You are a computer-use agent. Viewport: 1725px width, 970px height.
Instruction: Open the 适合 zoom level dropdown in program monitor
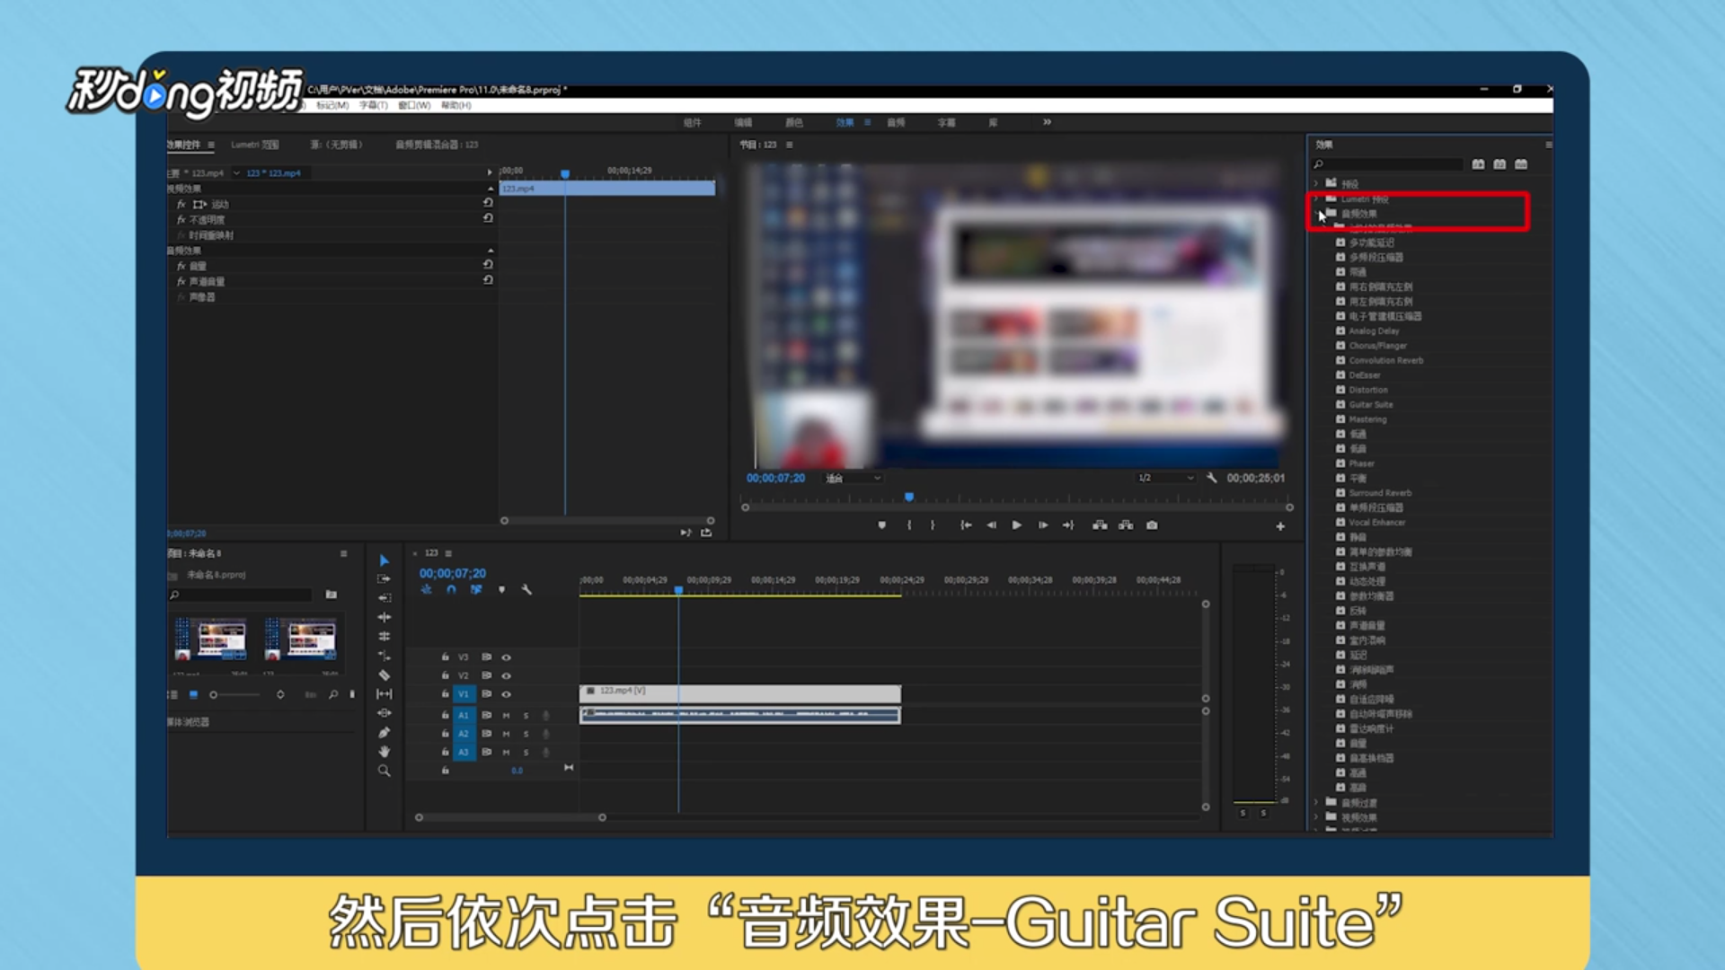pyautogui.click(x=852, y=478)
